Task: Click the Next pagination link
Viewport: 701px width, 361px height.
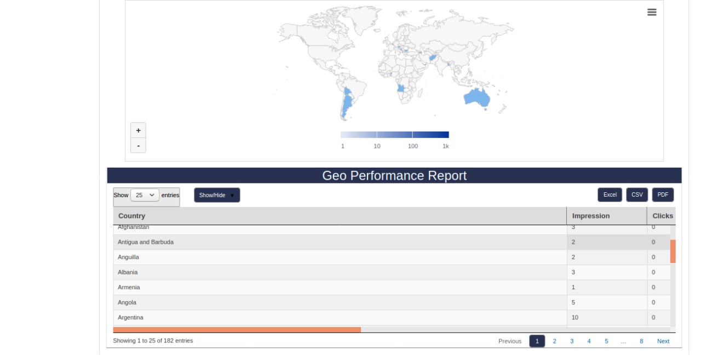Action: point(663,341)
